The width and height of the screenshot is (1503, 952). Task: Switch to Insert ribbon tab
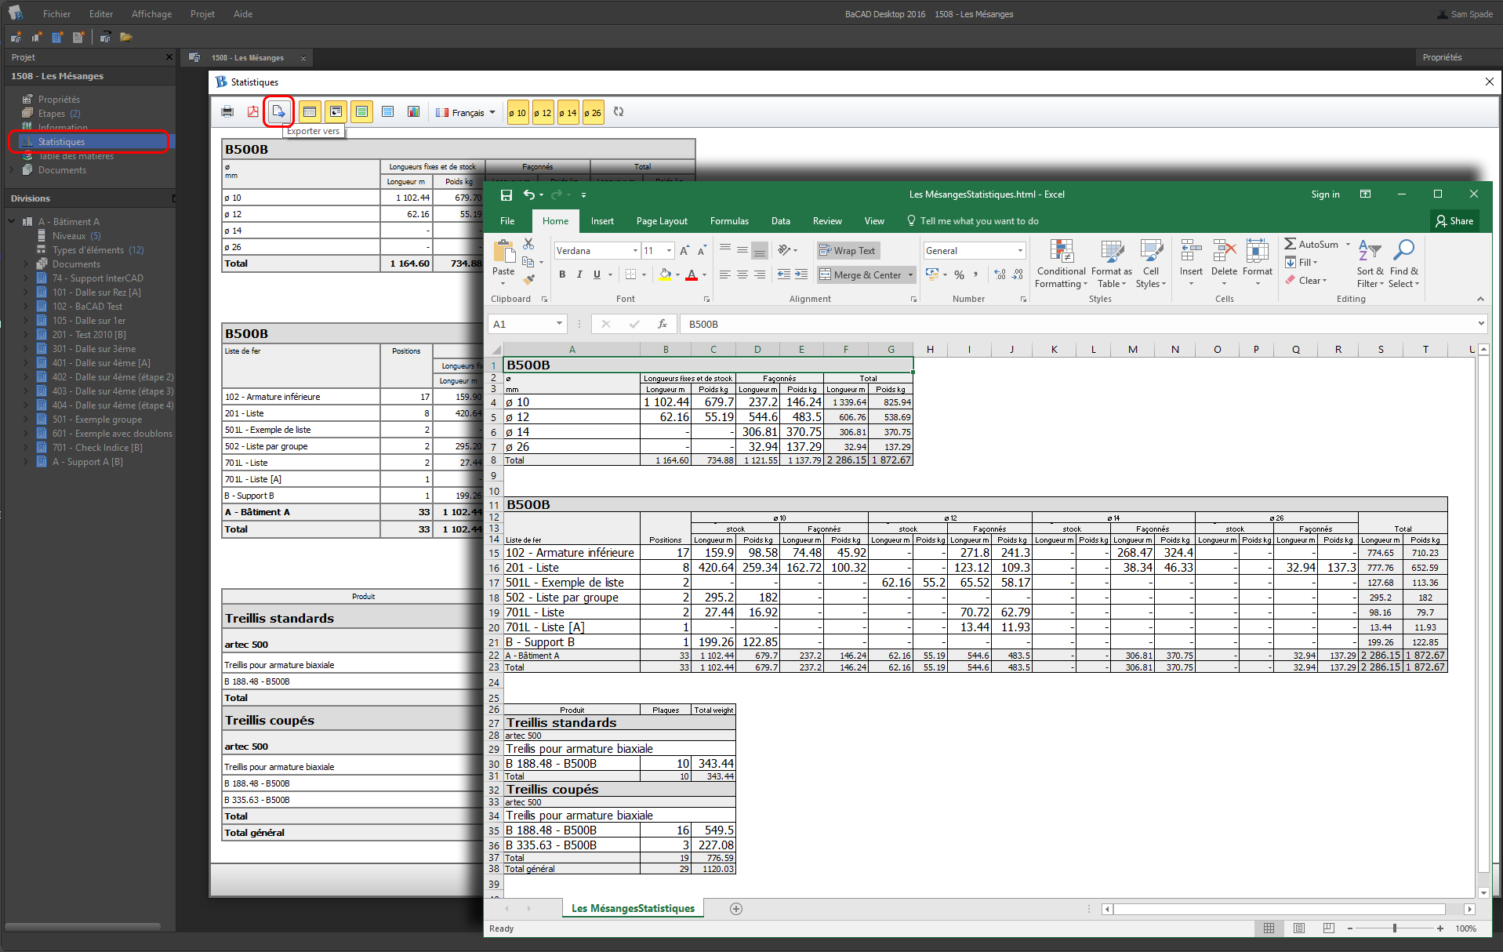click(602, 221)
